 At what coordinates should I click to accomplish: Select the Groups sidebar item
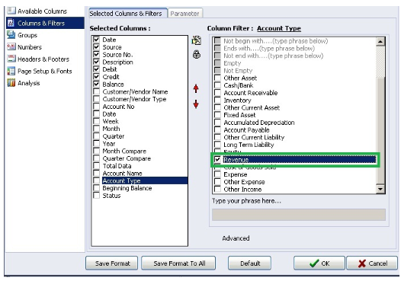point(27,35)
